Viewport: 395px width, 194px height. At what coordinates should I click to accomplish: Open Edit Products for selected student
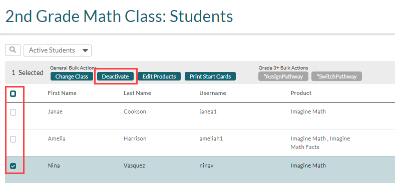click(x=159, y=76)
